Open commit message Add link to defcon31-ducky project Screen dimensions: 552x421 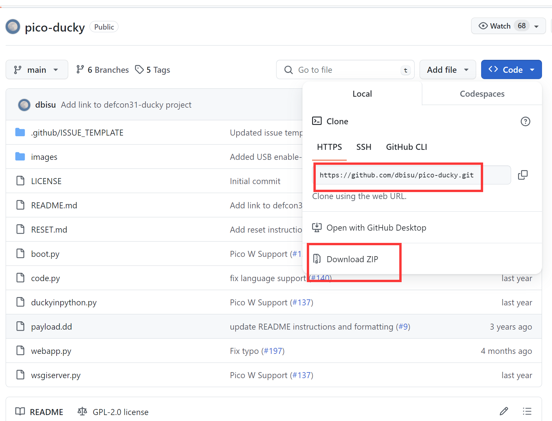point(126,105)
